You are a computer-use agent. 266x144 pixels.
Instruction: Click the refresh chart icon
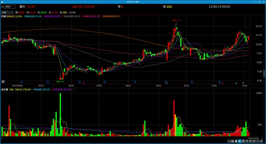254,141
